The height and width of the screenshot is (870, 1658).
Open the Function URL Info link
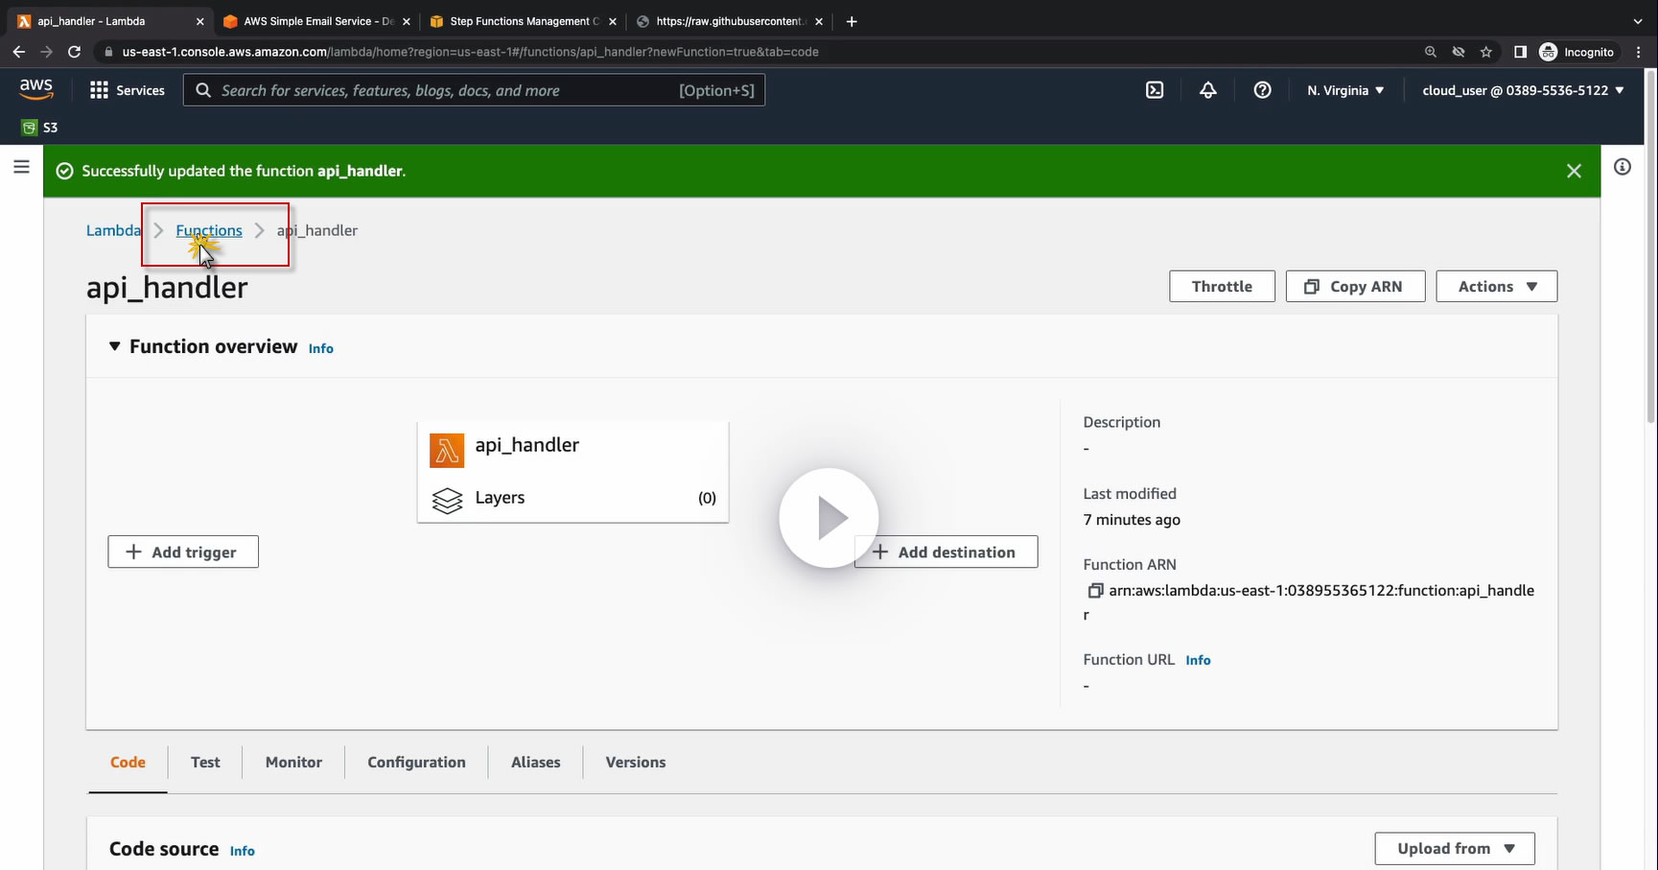point(1198,660)
